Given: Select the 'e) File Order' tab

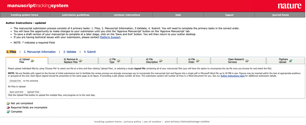Looking at the screenshot, I should pyautogui.click(x=194, y=61).
